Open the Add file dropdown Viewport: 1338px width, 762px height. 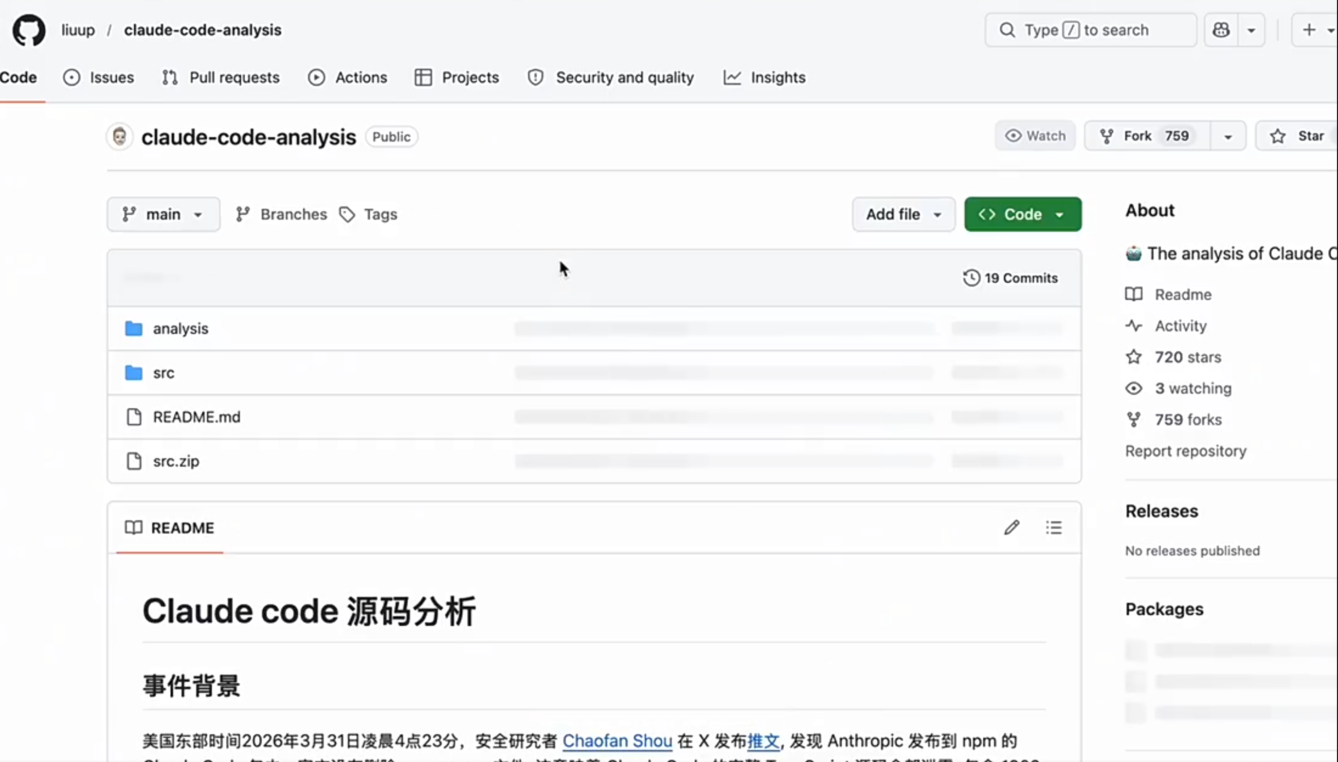coord(904,215)
